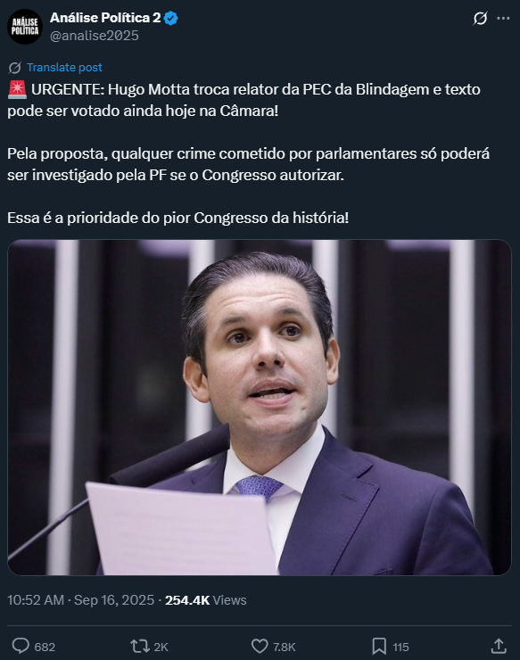This screenshot has height=660, width=520.
Task: Click the icon left of Translate post
Action: [15, 68]
